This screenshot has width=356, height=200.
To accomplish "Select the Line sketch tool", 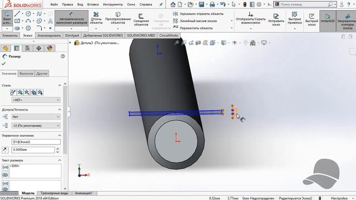I will point(17,14).
